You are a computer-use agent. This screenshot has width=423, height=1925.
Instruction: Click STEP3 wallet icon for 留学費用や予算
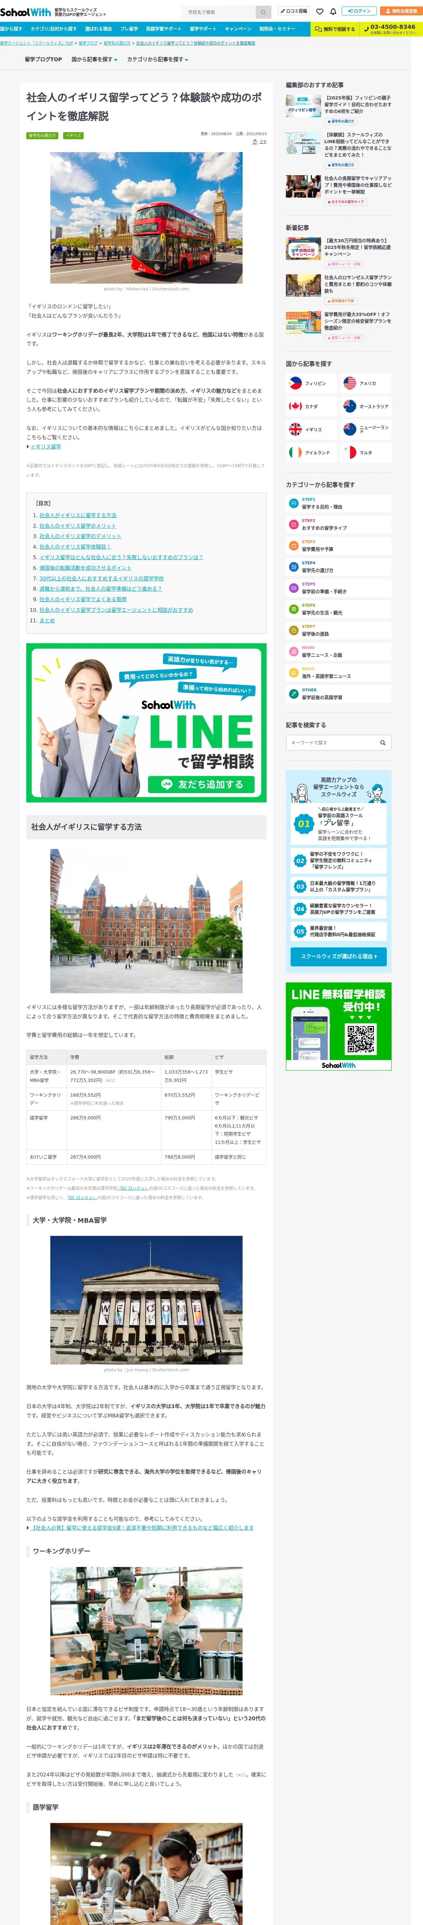[294, 546]
